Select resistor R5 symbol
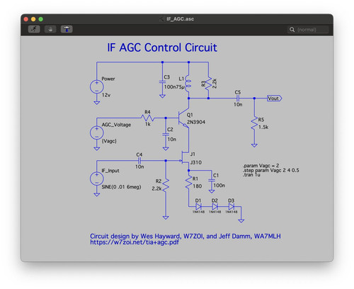Image resolution: width=354 pixels, height=289 pixels. click(x=254, y=123)
